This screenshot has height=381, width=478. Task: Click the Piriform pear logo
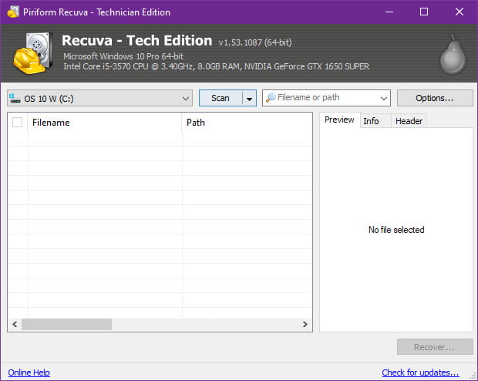point(453,54)
